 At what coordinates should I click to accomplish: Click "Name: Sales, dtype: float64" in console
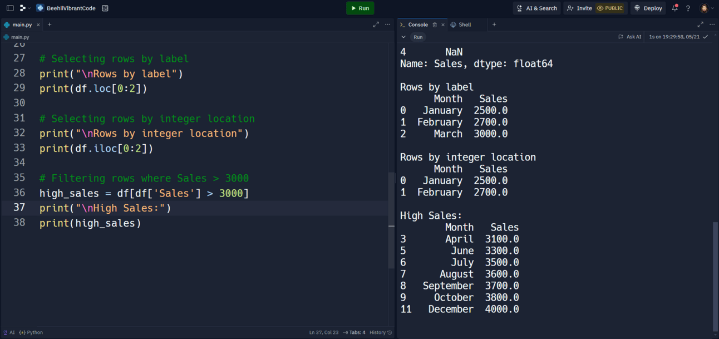click(x=476, y=63)
